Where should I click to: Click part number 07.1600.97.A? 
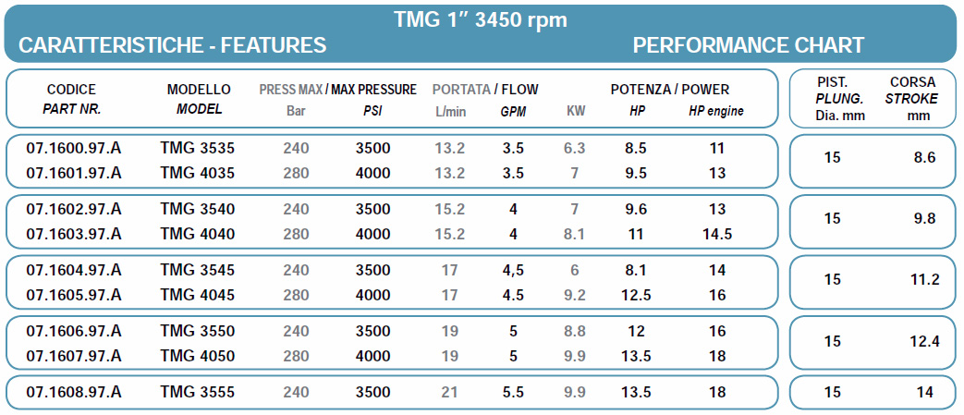(74, 148)
